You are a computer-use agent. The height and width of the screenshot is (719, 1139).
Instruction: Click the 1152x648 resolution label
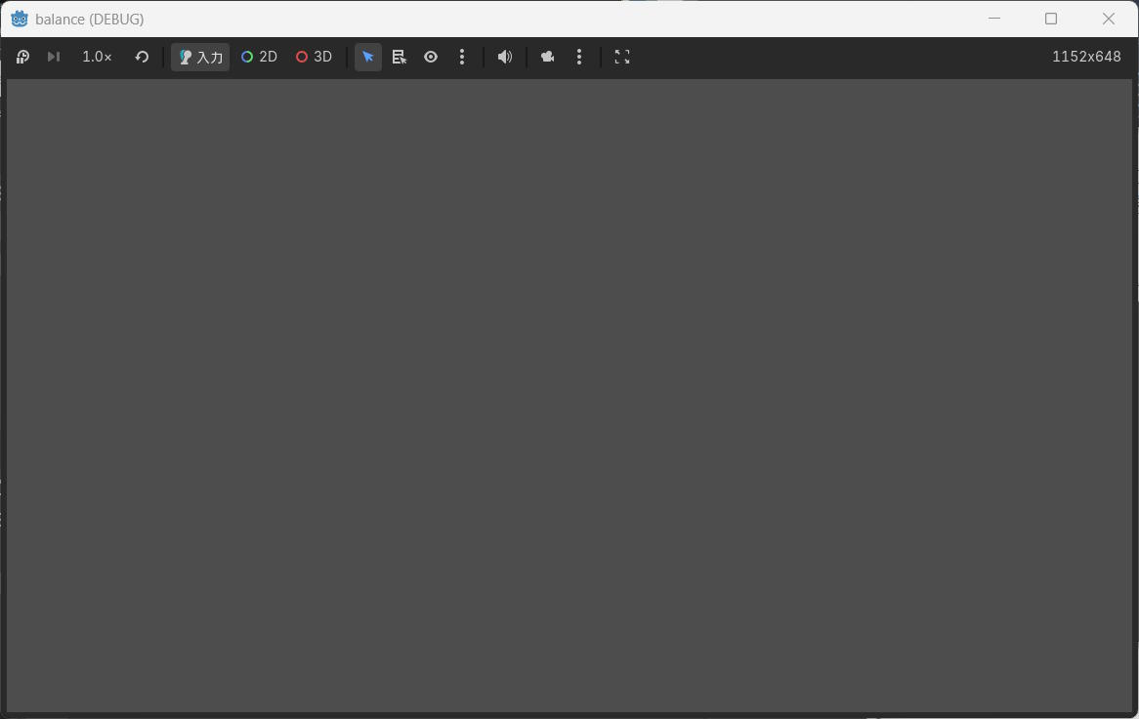1085,57
